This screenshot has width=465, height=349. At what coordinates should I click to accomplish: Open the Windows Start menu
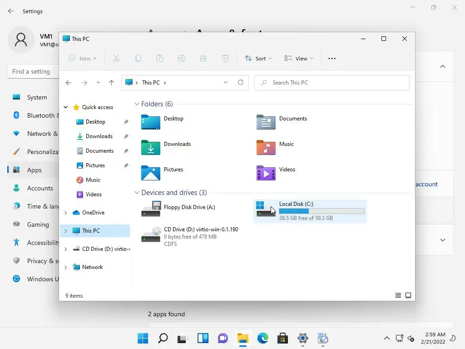coord(143,338)
